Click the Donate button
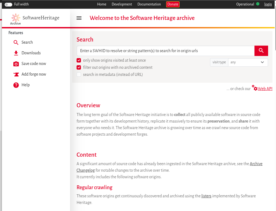 (173, 4)
